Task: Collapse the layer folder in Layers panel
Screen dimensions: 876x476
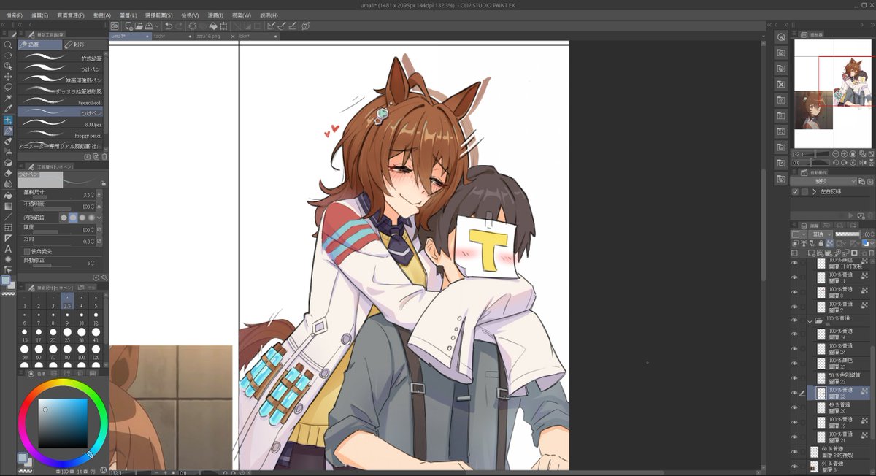Action: [810, 321]
